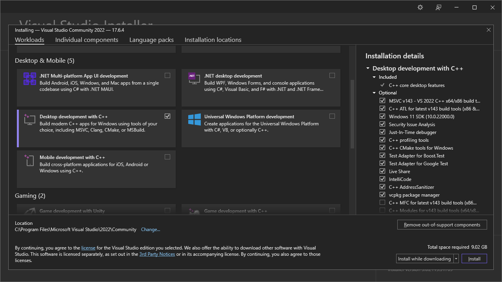Click the Total space required 9.02 GB text
Viewport: 502px width, 282px height.
coord(457,247)
